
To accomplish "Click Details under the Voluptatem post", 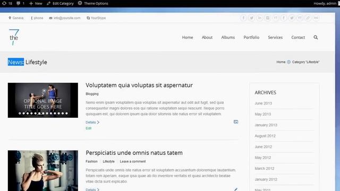I will pyautogui.click(x=92, y=123).
